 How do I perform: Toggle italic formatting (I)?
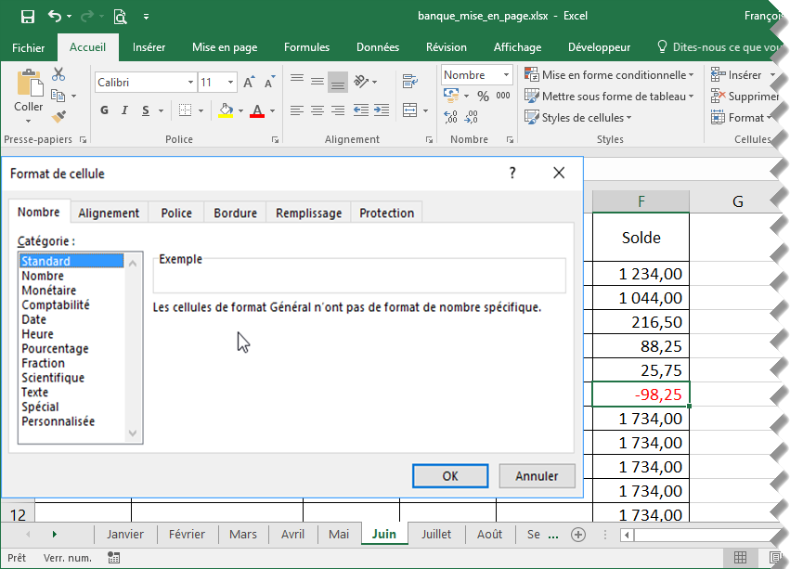(x=125, y=111)
